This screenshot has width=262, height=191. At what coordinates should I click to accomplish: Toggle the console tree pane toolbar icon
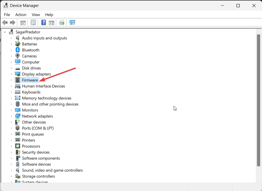click(x=23, y=23)
